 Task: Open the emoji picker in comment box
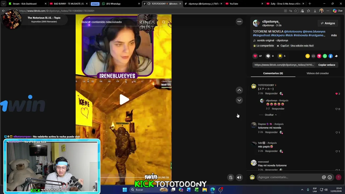pos(330,177)
